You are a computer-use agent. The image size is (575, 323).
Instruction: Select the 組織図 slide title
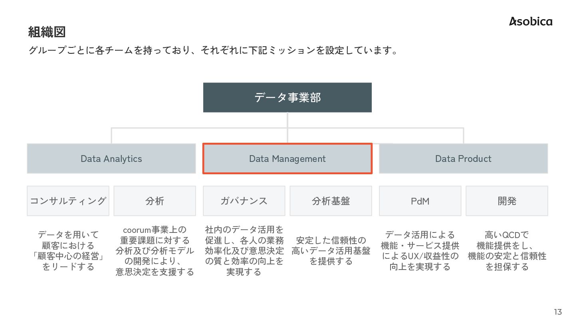[x=47, y=32]
